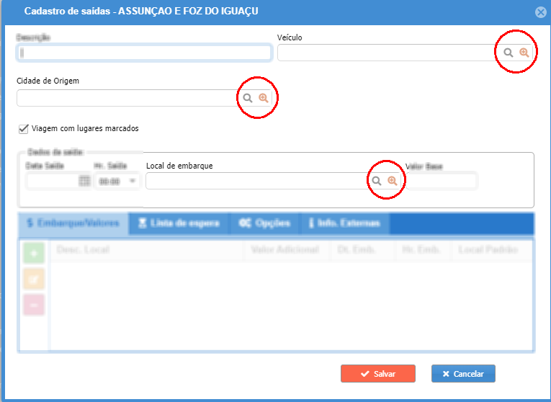Open the calendar icon for departure date
Image resolution: width=551 pixels, height=402 pixels.
[x=84, y=181]
